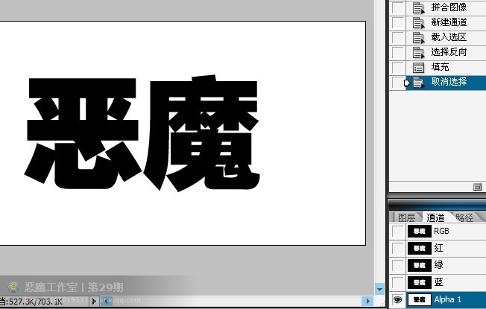Toggle the 选择反向 step checkbox
This screenshot has height=309, width=486.
[x=397, y=52]
